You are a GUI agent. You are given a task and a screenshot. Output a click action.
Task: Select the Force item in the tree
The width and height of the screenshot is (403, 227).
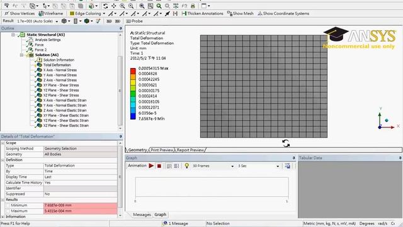click(x=39, y=45)
